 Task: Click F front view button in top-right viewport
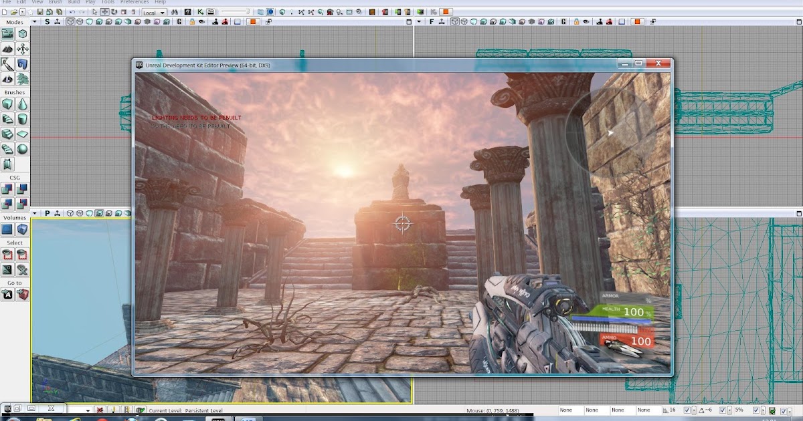click(432, 21)
